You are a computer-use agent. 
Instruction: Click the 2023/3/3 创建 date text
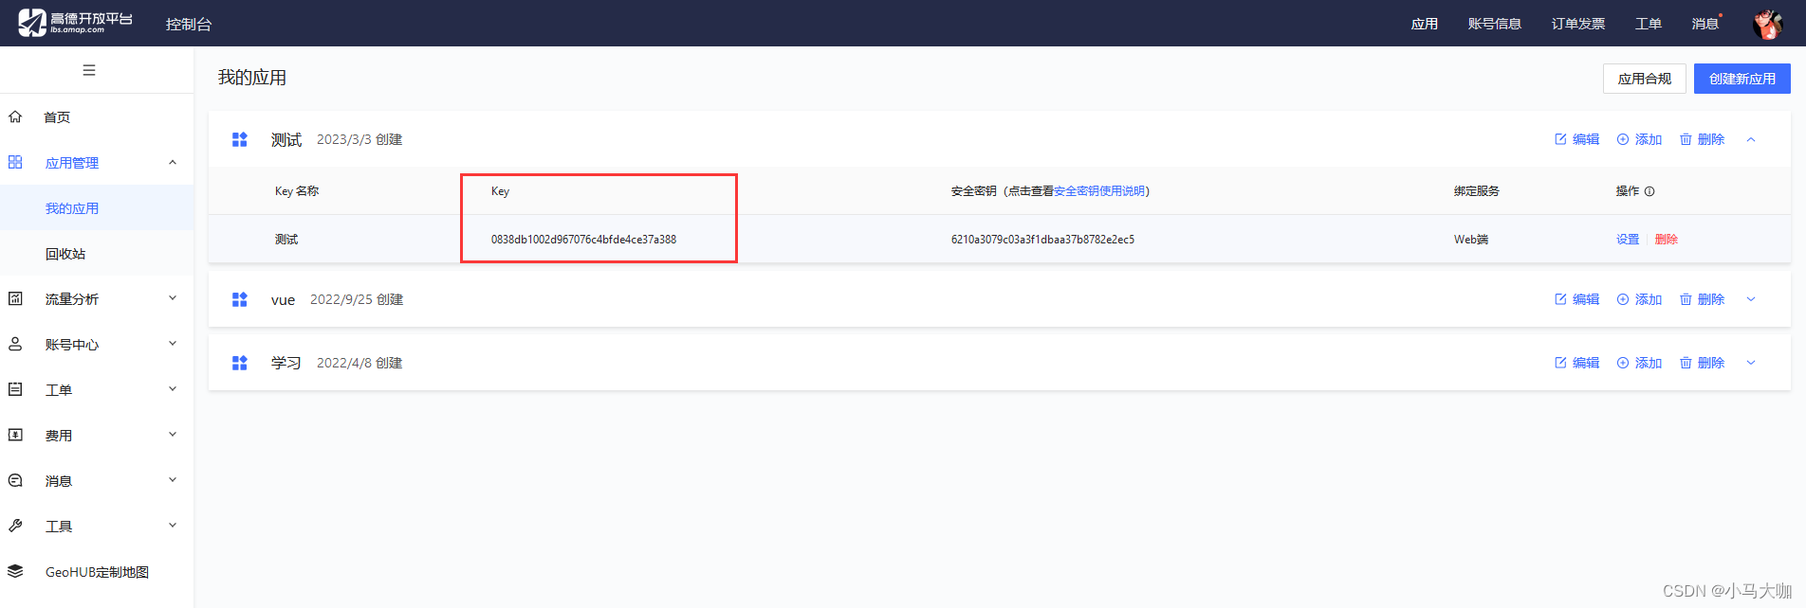click(x=359, y=139)
